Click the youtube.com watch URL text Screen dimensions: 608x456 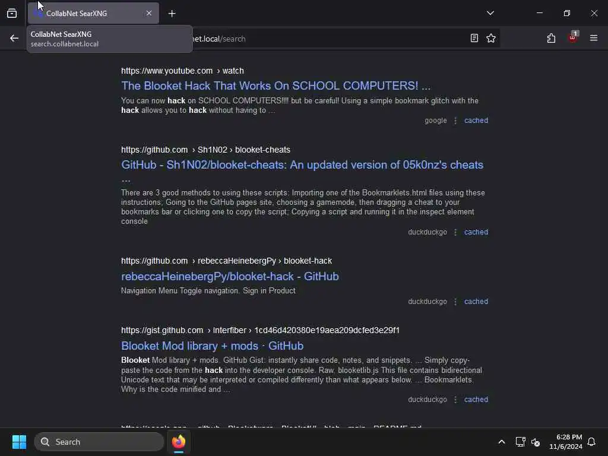coord(182,71)
